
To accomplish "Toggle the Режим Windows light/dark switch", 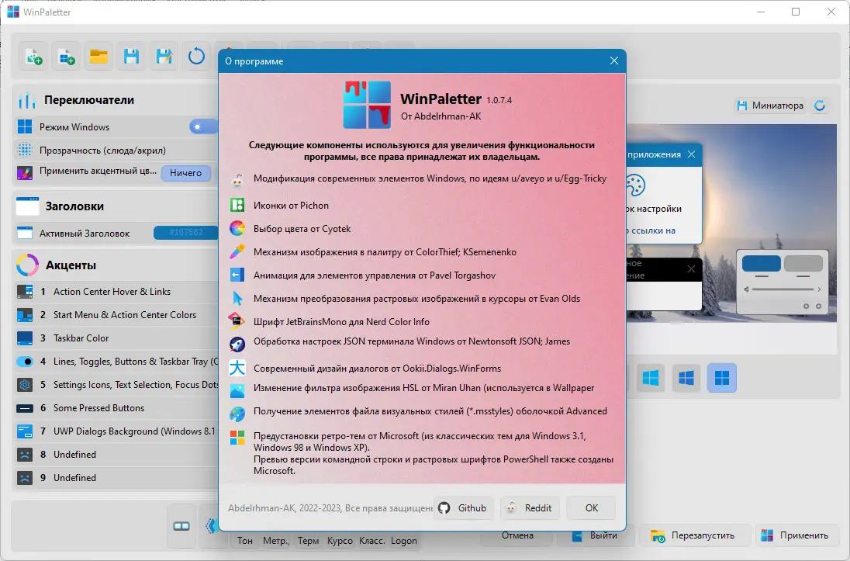I will coord(204,127).
